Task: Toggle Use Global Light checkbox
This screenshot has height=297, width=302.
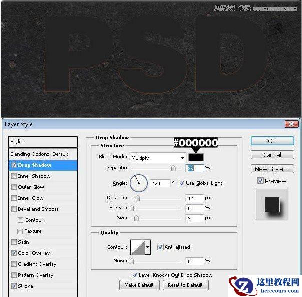Action: tap(182, 183)
